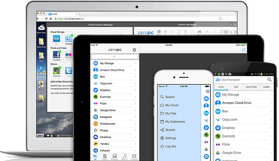Viewport: 279px width, 161px height.
Task: Expand Amazon Cloud Drive chevron on iPad
Action: click(135, 70)
